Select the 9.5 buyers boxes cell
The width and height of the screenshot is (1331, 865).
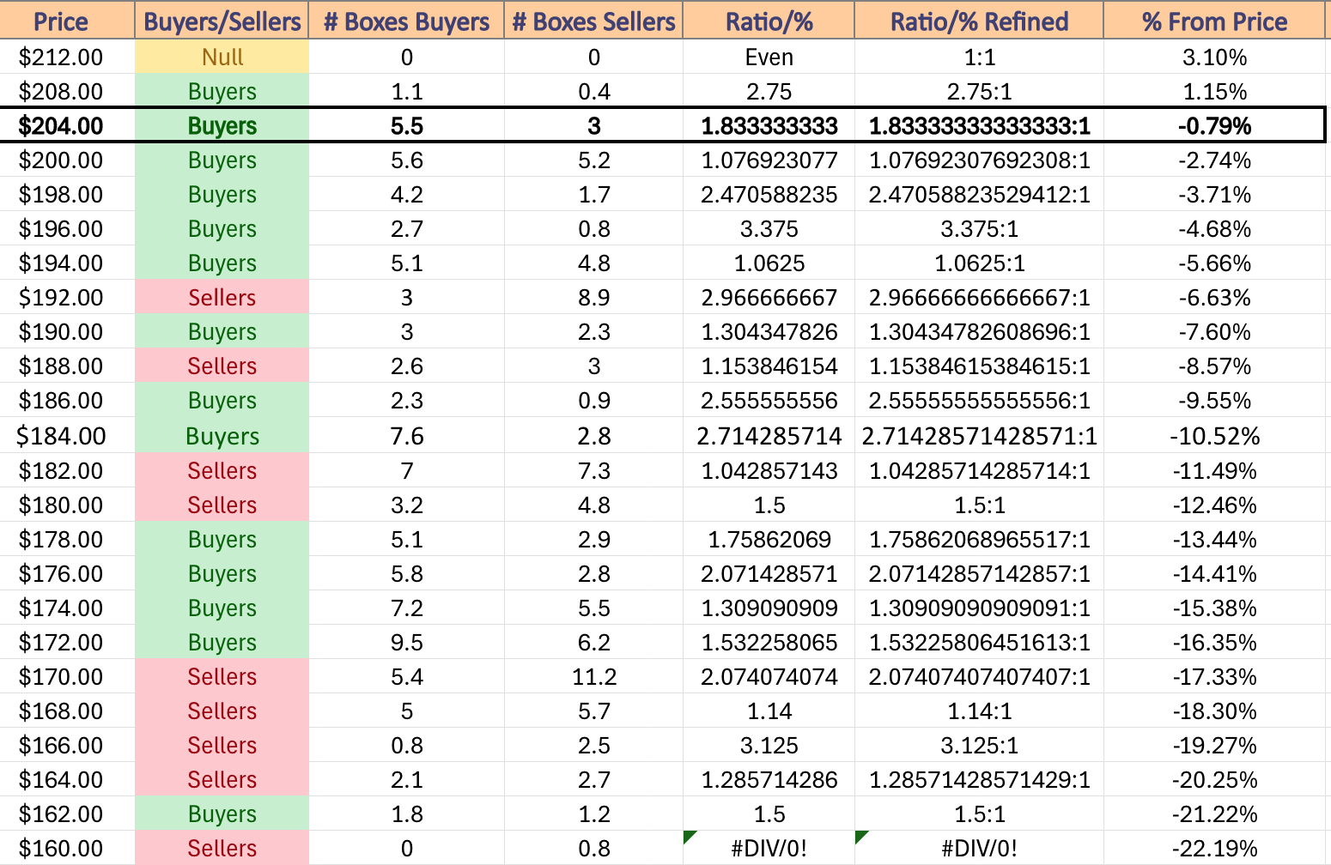(406, 642)
